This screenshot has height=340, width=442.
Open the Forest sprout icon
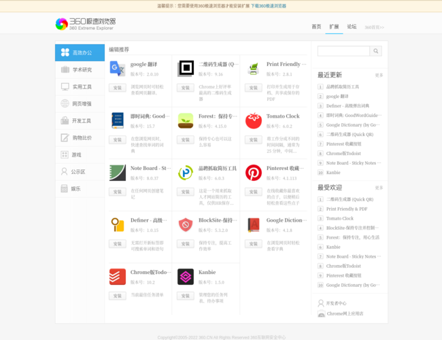pyautogui.click(x=186, y=120)
